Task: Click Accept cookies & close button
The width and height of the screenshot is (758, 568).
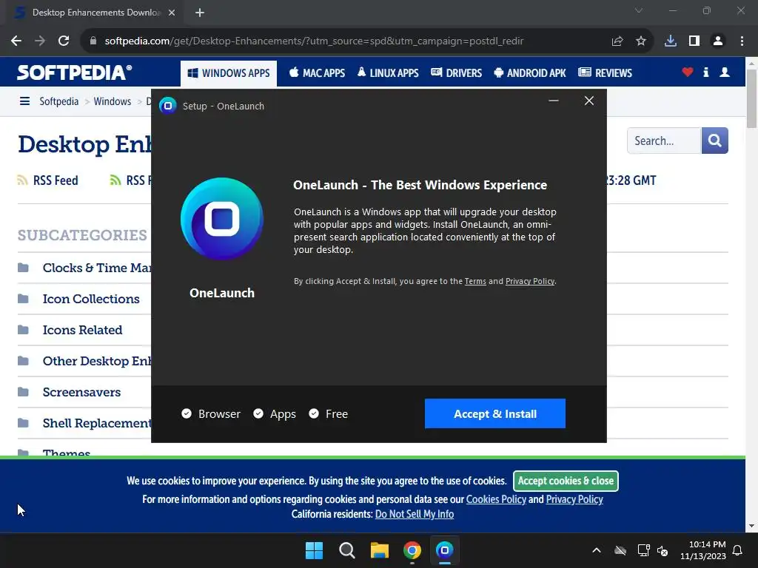Action: pos(566,481)
